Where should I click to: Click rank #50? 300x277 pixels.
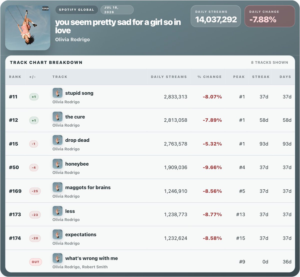(14, 167)
